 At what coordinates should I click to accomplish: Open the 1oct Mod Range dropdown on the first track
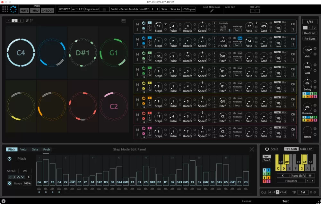[x=238, y=30]
